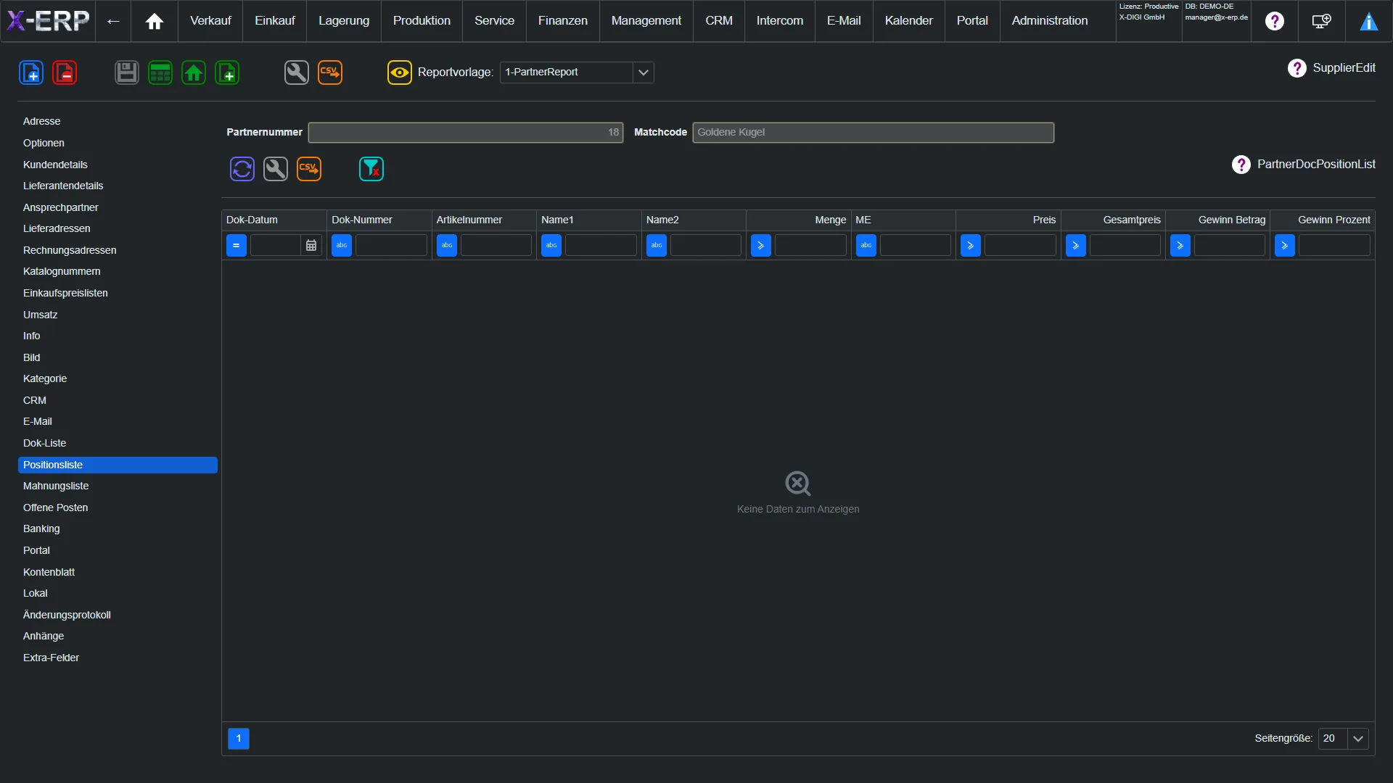Export CSV from the top toolbar
1393x783 pixels.
(x=330, y=72)
